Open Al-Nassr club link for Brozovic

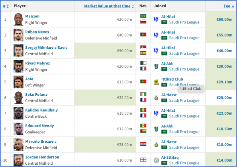coord(169,142)
